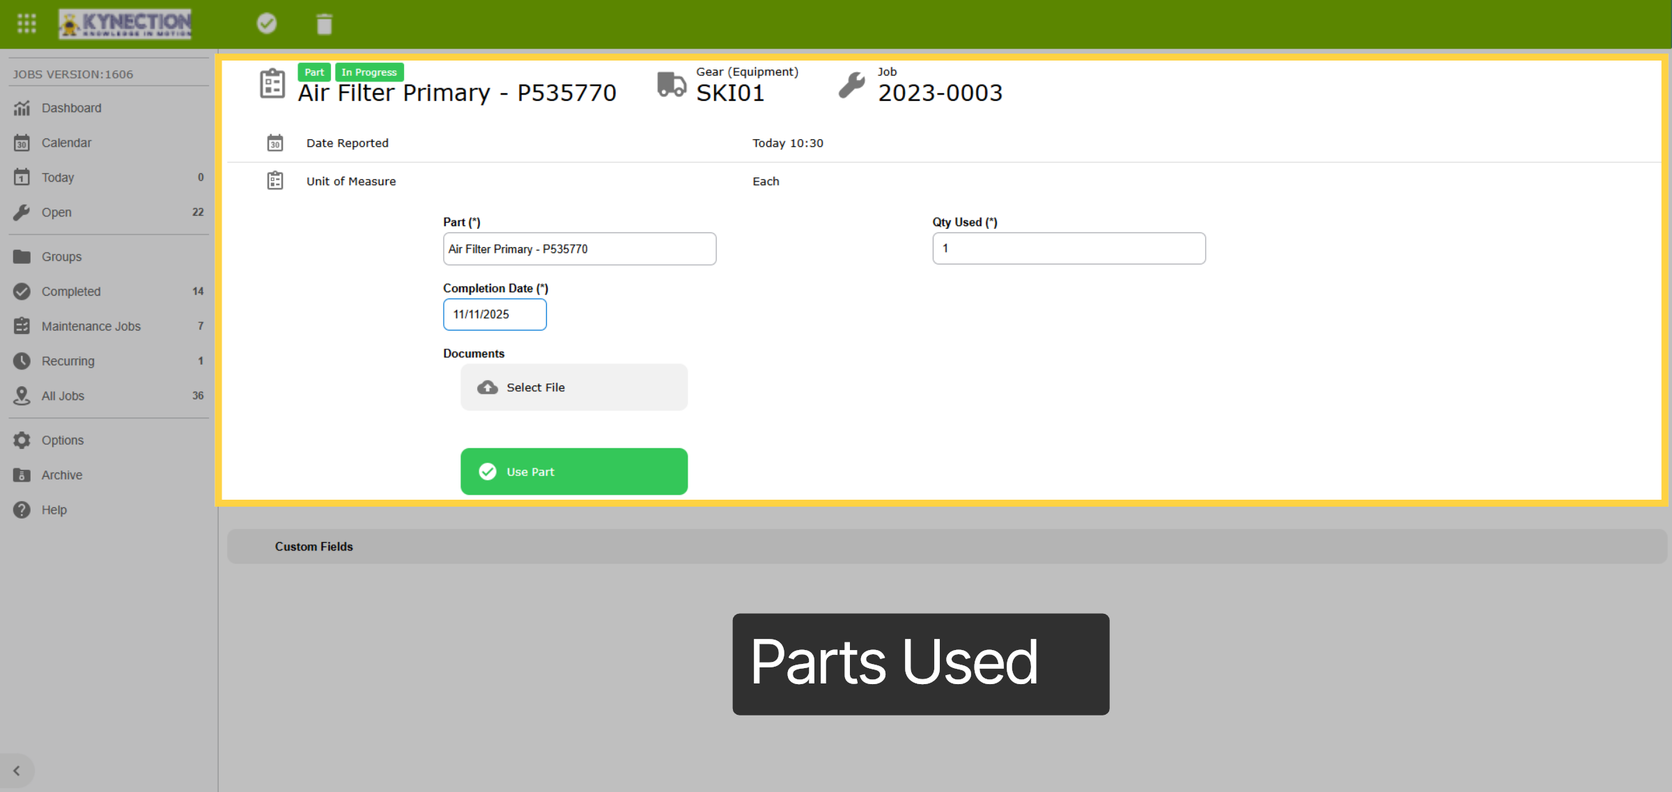Go to Today jobs list
The width and height of the screenshot is (1672, 792).
[x=109, y=177]
